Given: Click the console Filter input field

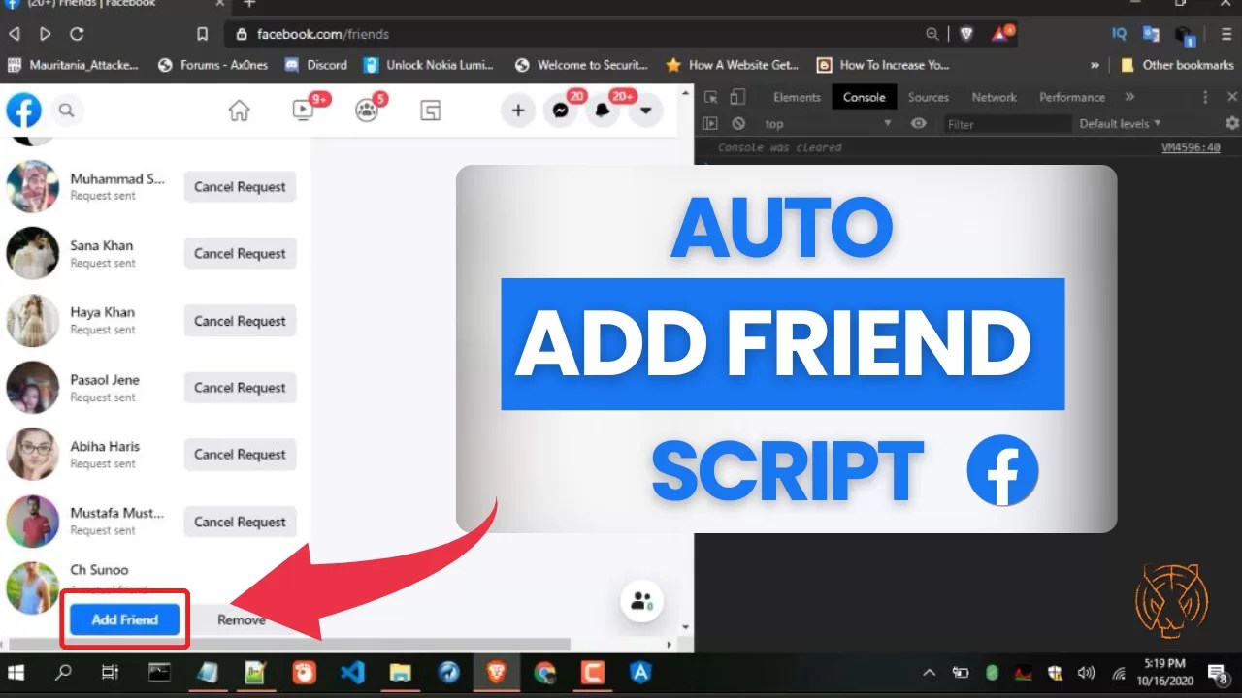Looking at the screenshot, I should pyautogui.click(x=1005, y=124).
